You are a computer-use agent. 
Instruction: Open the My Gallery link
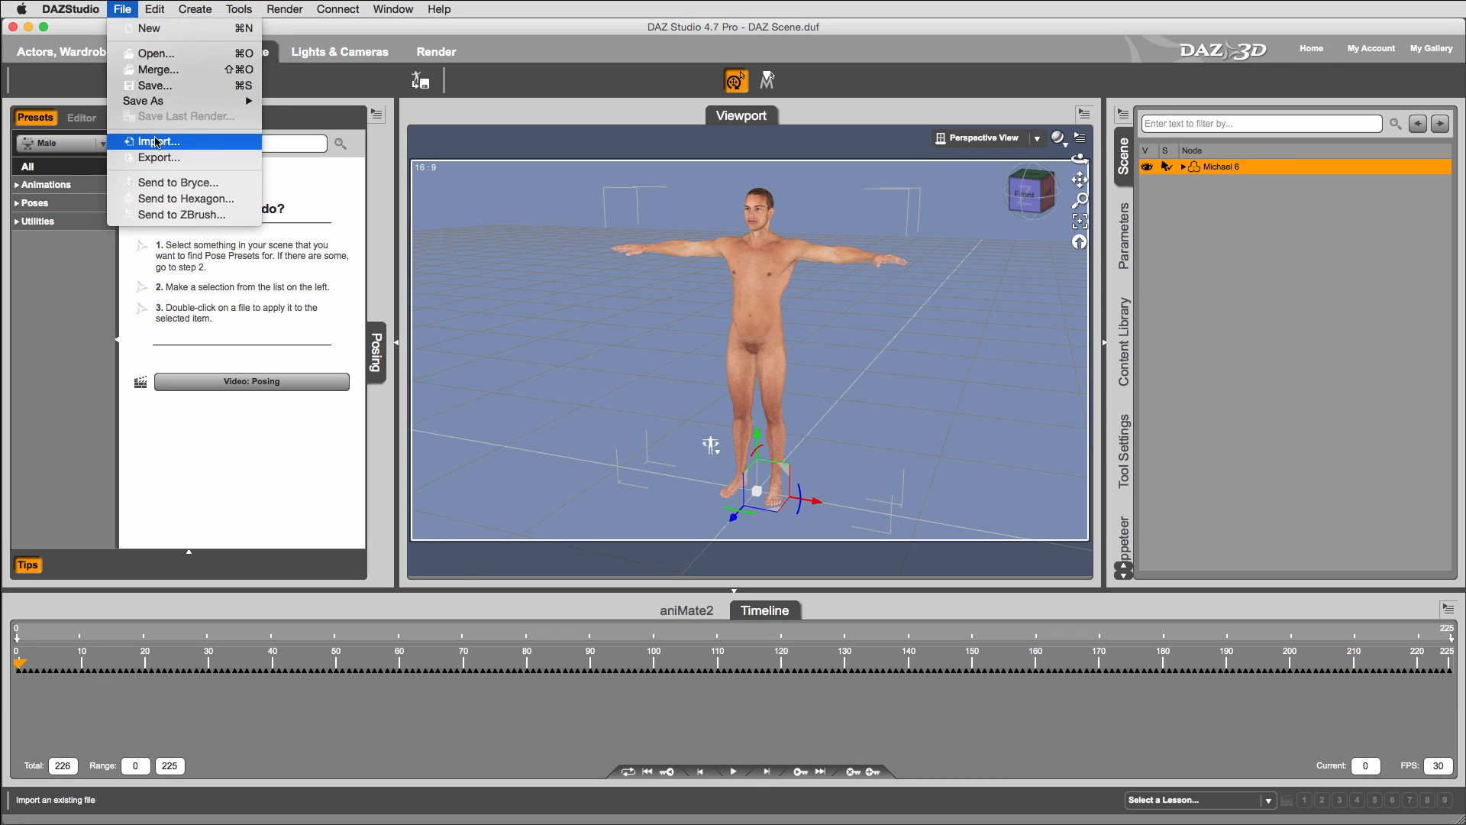pyautogui.click(x=1431, y=48)
